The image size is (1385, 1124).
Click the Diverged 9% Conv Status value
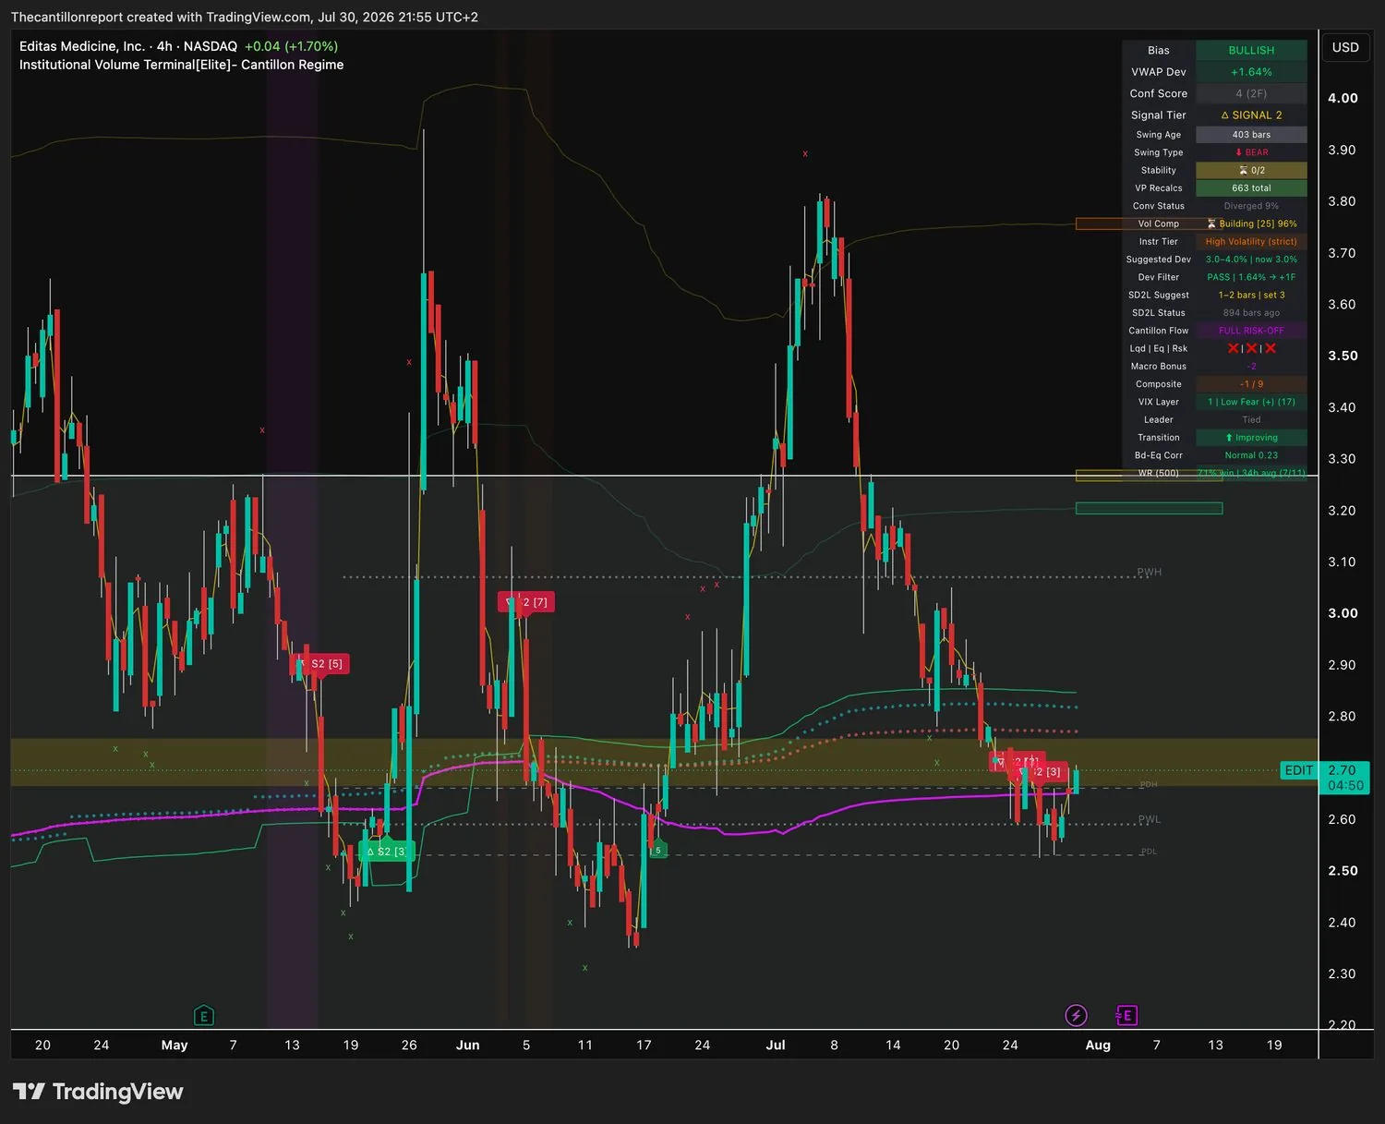tap(1251, 206)
